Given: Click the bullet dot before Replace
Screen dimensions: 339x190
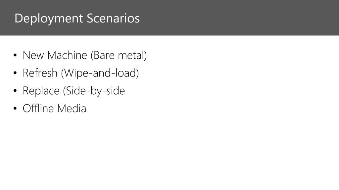Looking at the screenshot, I should (15, 91).
